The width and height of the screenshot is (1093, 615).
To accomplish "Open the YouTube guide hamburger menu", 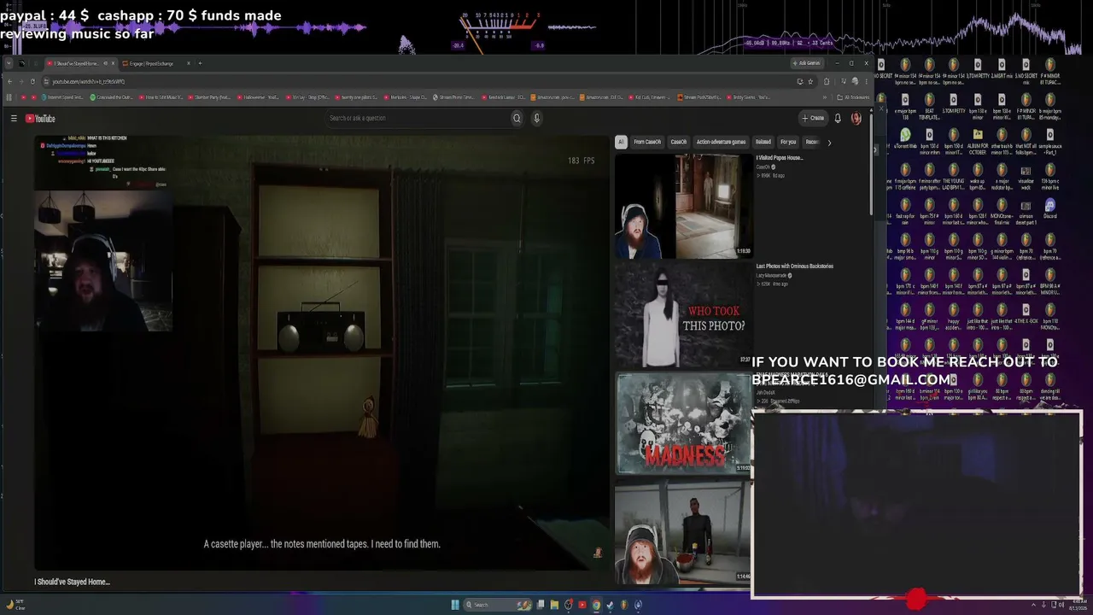I will pyautogui.click(x=14, y=119).
